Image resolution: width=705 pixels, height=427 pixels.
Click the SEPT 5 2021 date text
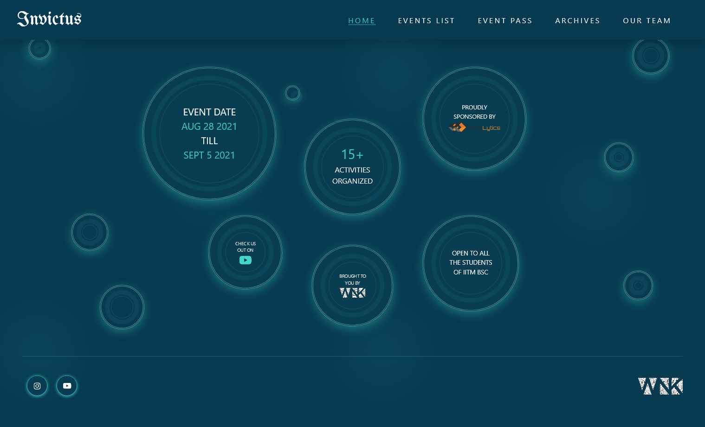(x=209, y=155)
